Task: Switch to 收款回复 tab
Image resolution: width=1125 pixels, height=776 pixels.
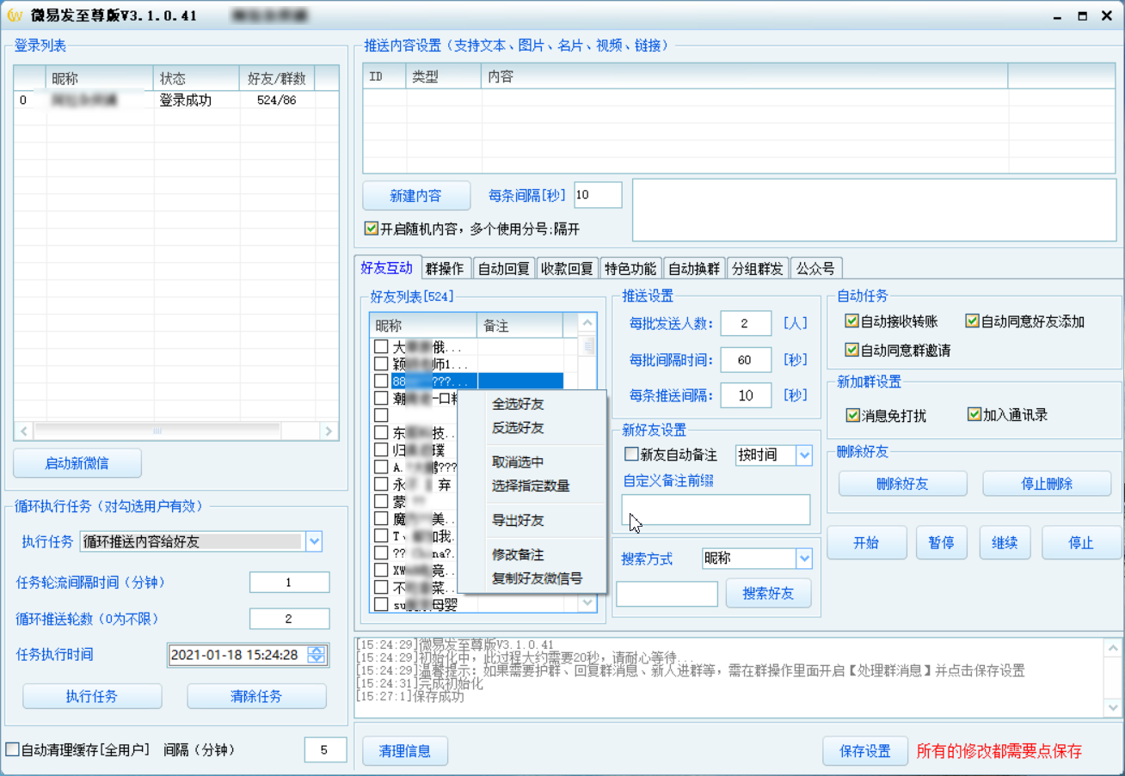Action: coord(567,268)
